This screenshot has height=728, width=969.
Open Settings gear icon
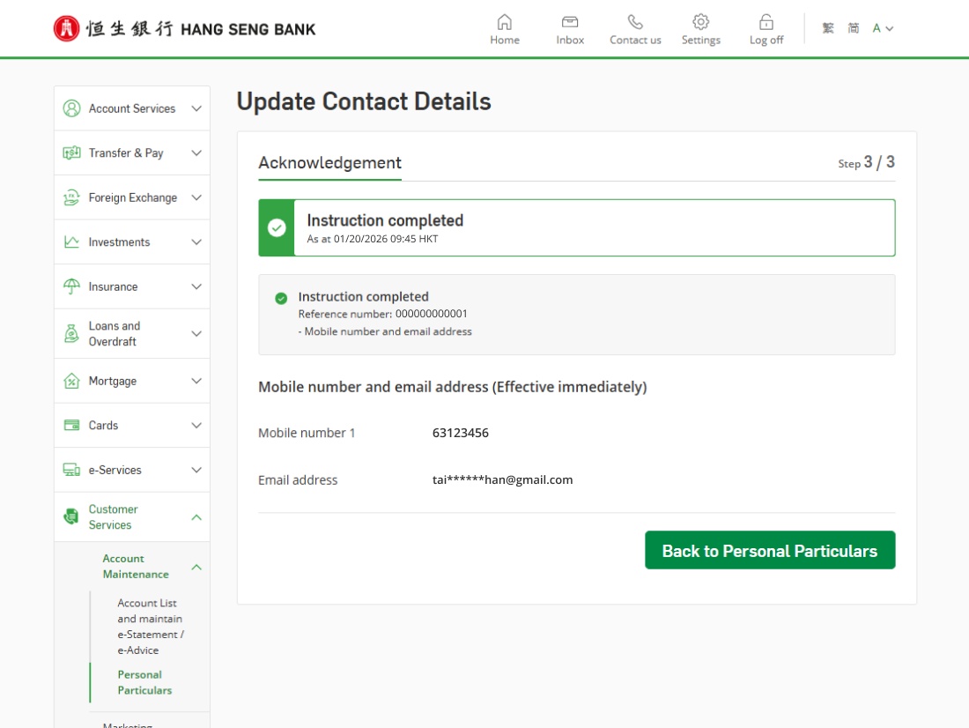click(700, 22)
